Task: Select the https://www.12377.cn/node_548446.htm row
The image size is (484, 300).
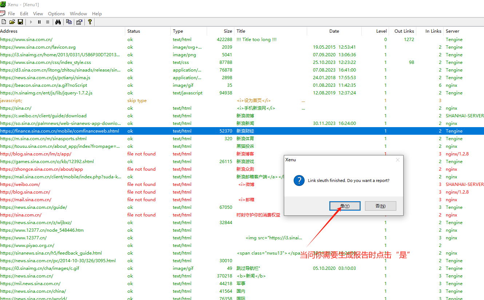Action: pyautogui.click(x=242, y=230)
